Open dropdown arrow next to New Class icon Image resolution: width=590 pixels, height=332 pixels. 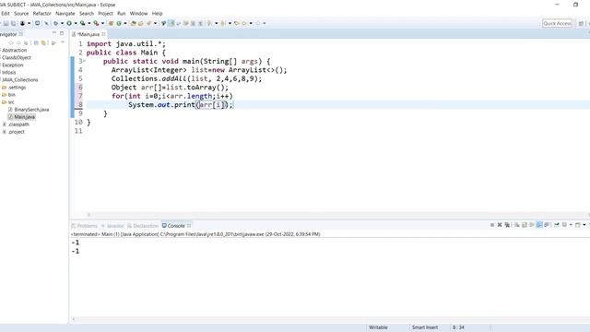(x=125, y=23)
